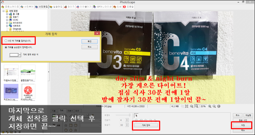Click the 확인 button in dialog
The image size is (255, 135).
[90, 41]
